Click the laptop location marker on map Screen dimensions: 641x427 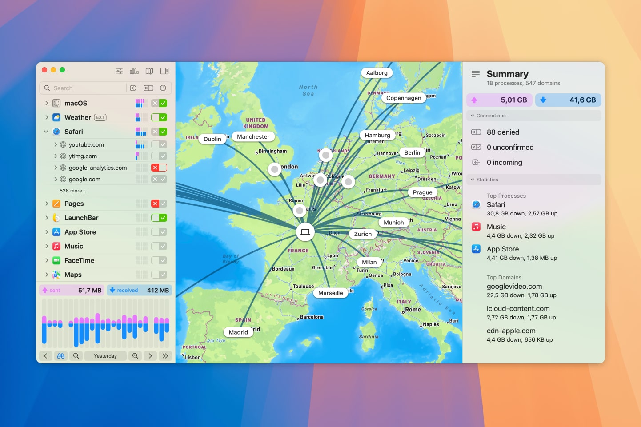pyautogui.click(x=305, y=232)
